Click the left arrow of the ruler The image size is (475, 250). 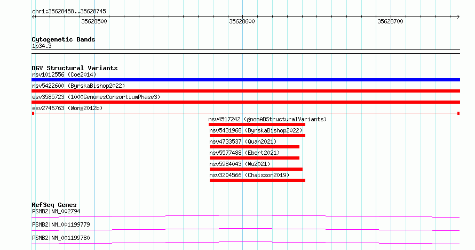(34, 17)
